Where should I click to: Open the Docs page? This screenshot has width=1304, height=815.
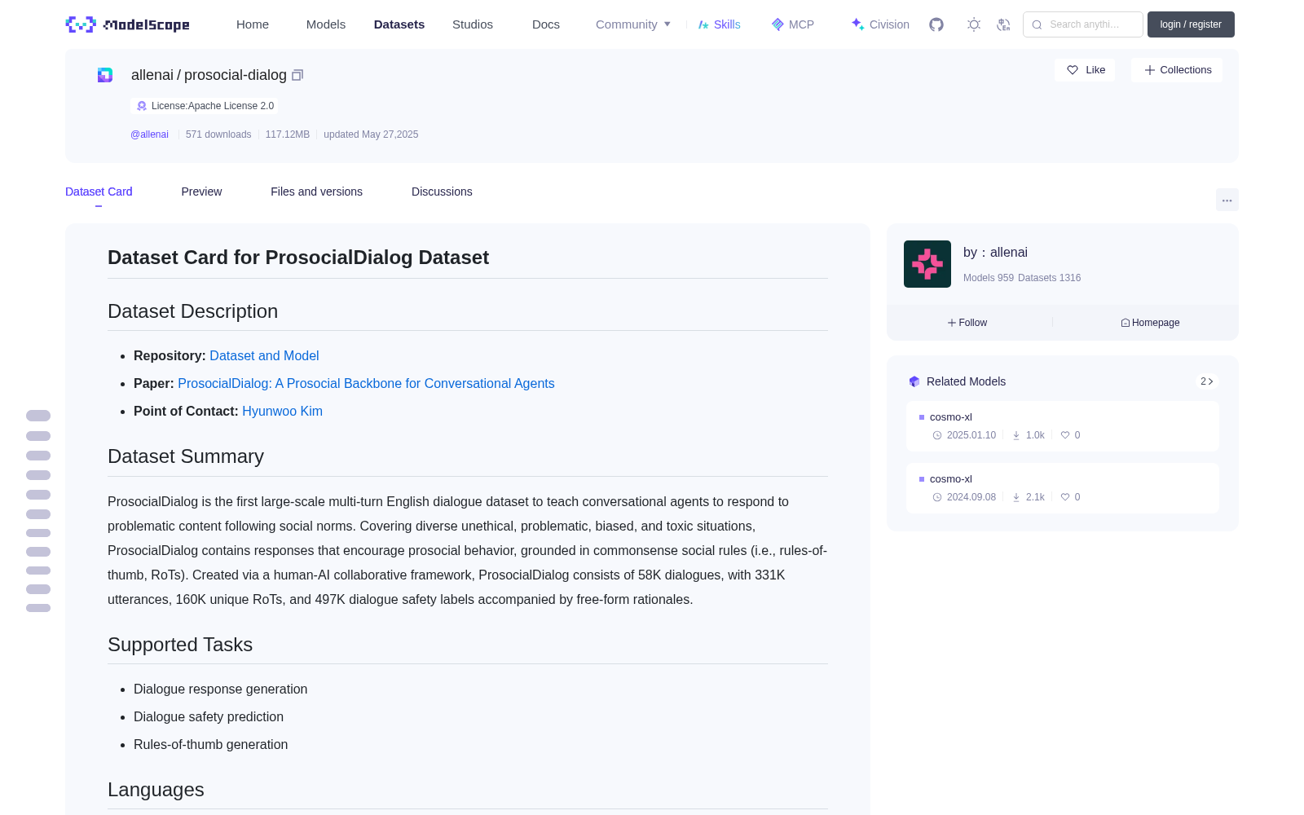point(546,24)
